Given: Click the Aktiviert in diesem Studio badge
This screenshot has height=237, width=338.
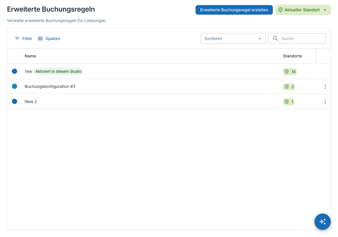Looking at the screenshot, I should click(58, 71).
